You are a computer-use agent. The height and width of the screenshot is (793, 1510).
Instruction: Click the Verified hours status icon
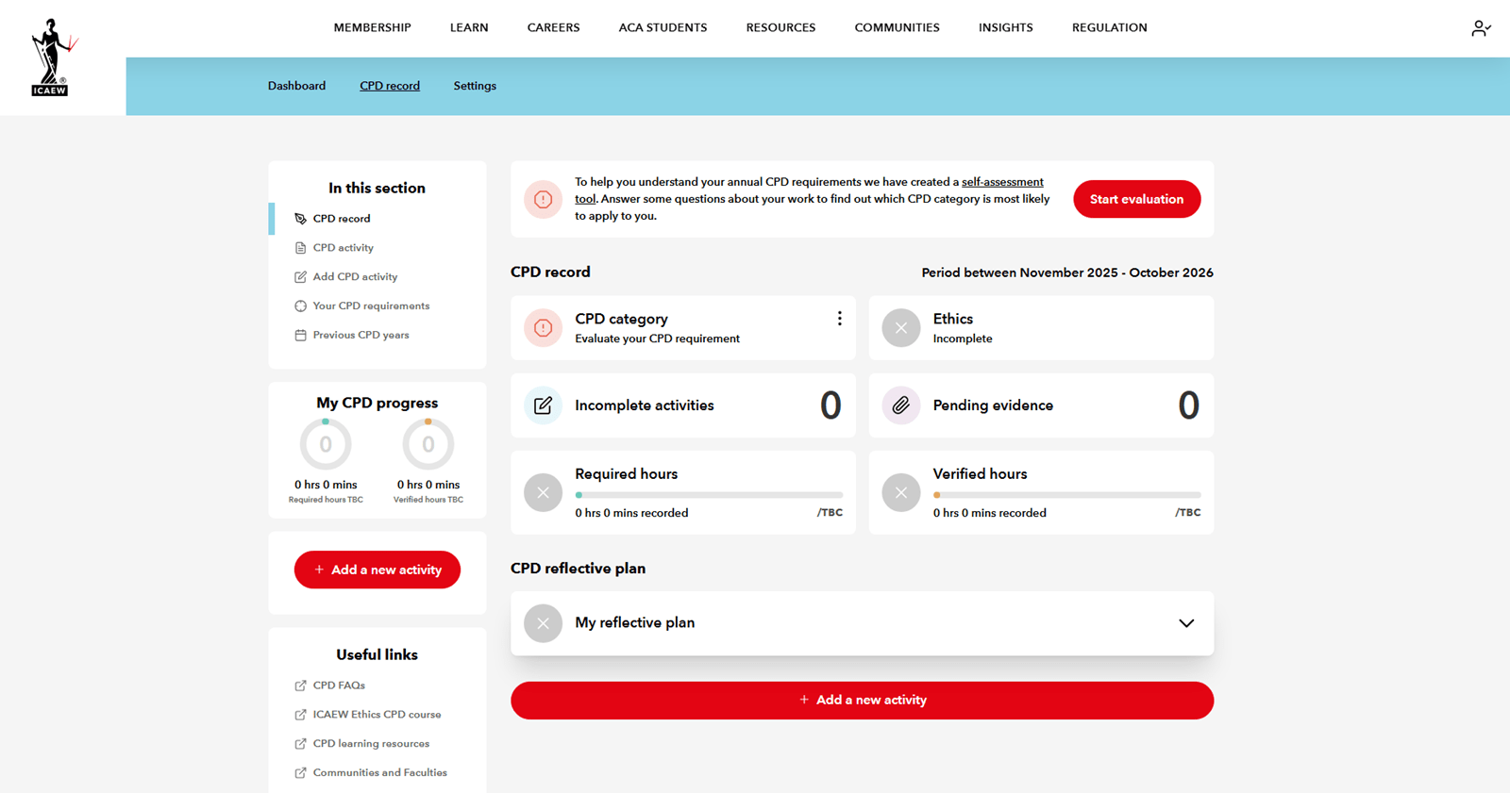(x=900, y=492)
